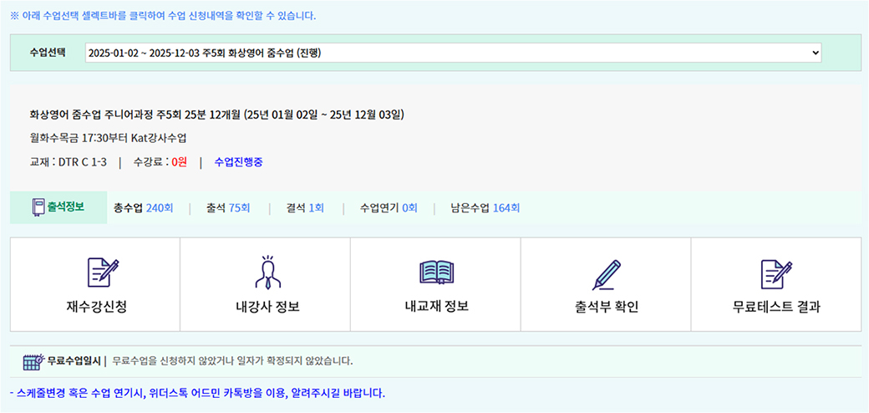This screenshot has width=869, height=413.
Task: Click the 재수강신청 document-pencil icon
Action: coord(103,273)
